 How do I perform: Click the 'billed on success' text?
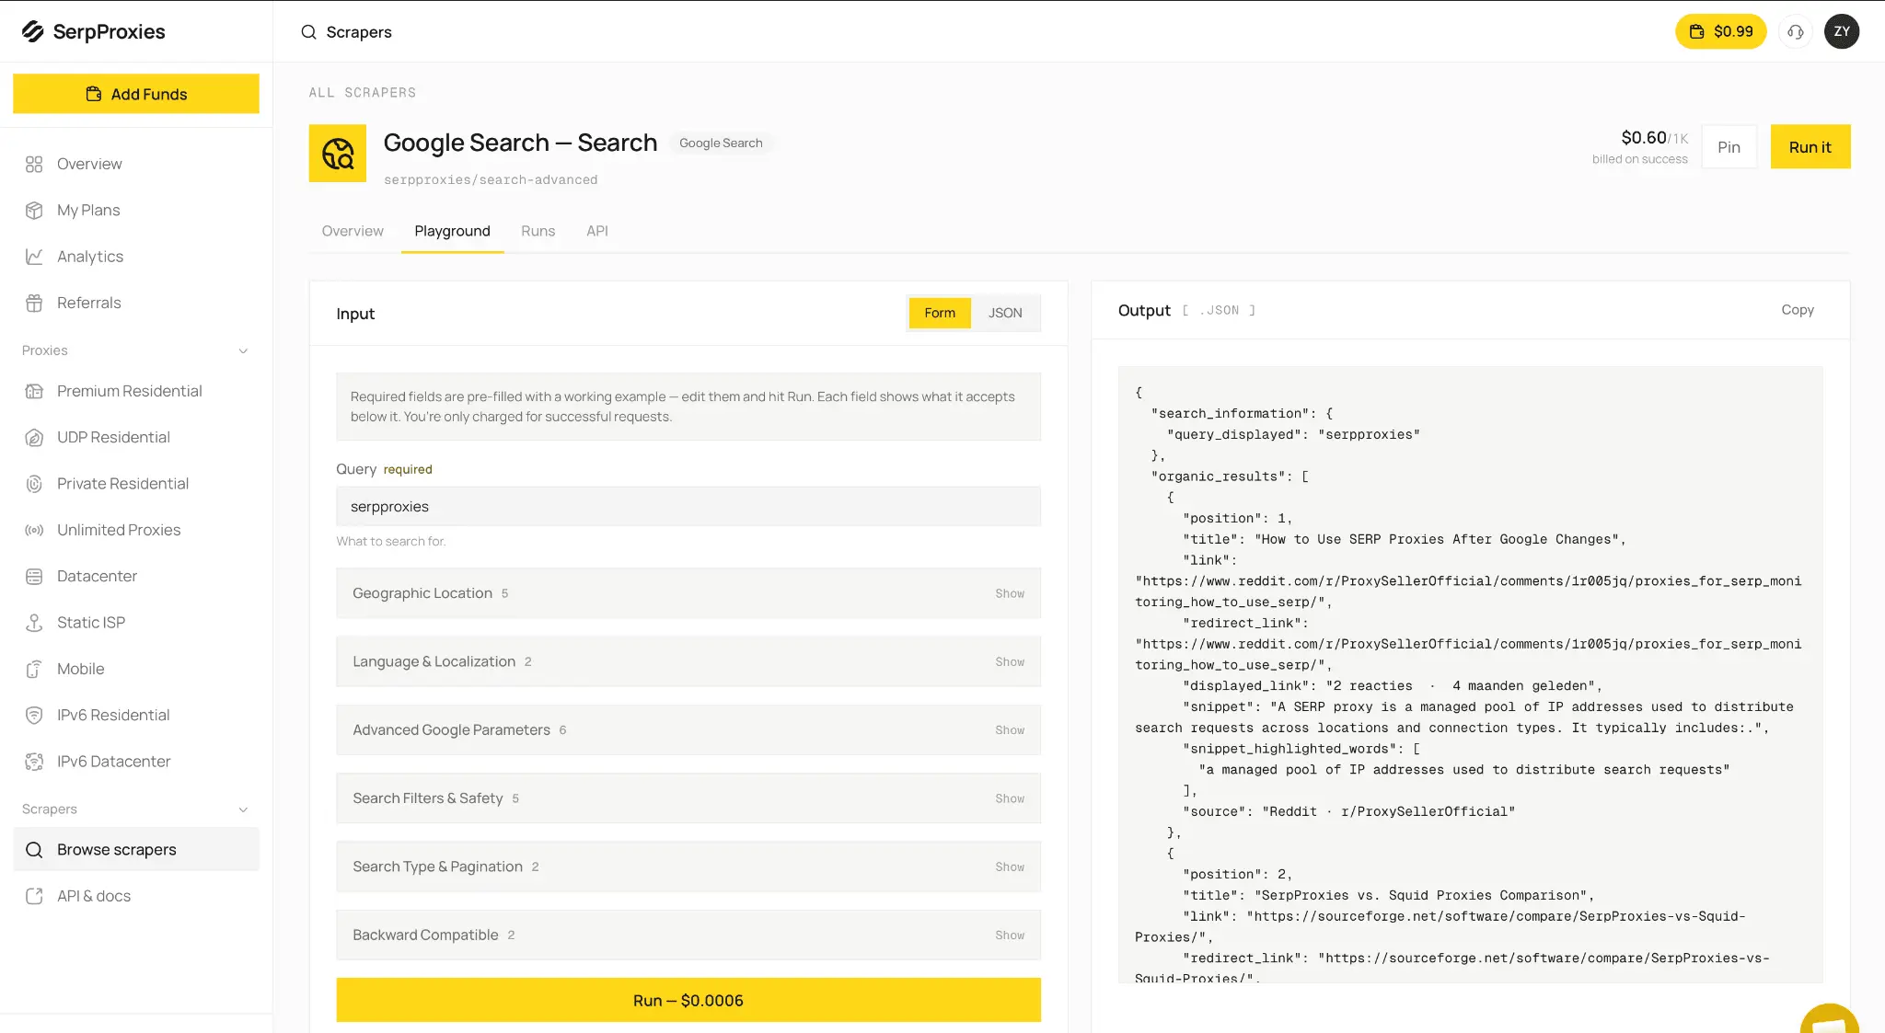pyautogui.click(x=1640, y=159)
